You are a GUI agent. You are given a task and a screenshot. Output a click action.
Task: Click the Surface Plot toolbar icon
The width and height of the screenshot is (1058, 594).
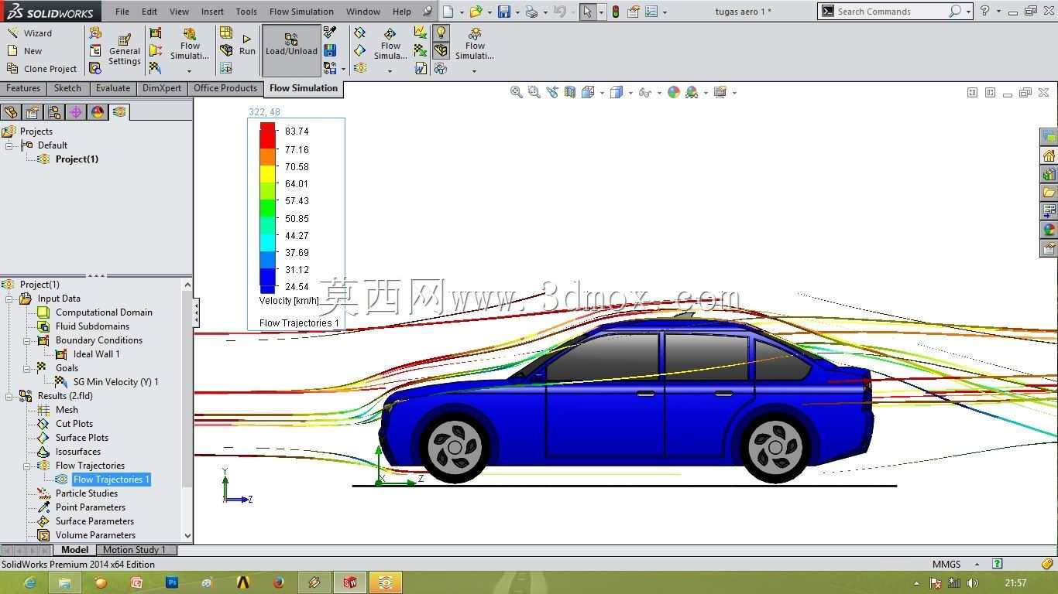click(360, 50)
